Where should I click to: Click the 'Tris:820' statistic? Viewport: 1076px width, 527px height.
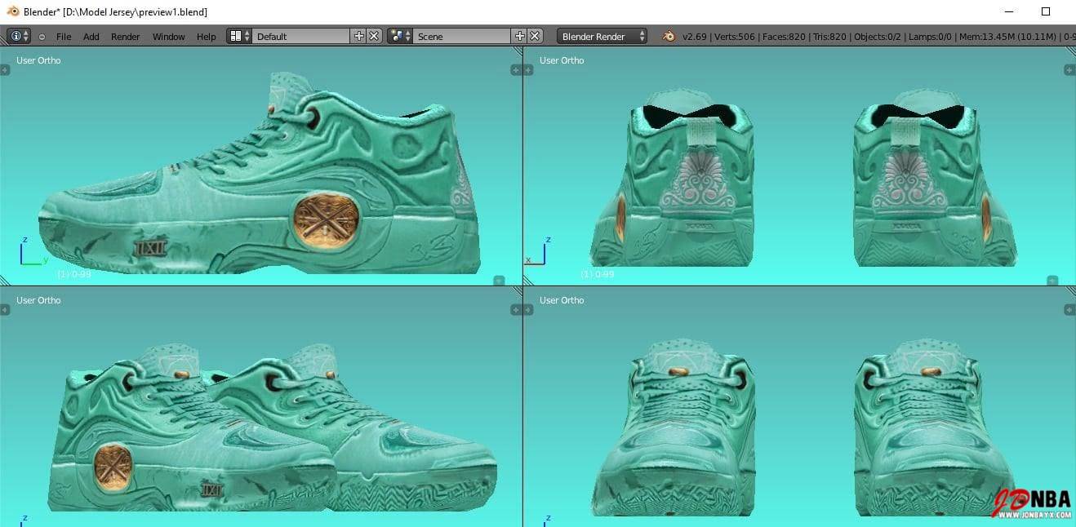click(x=829, y=37)
